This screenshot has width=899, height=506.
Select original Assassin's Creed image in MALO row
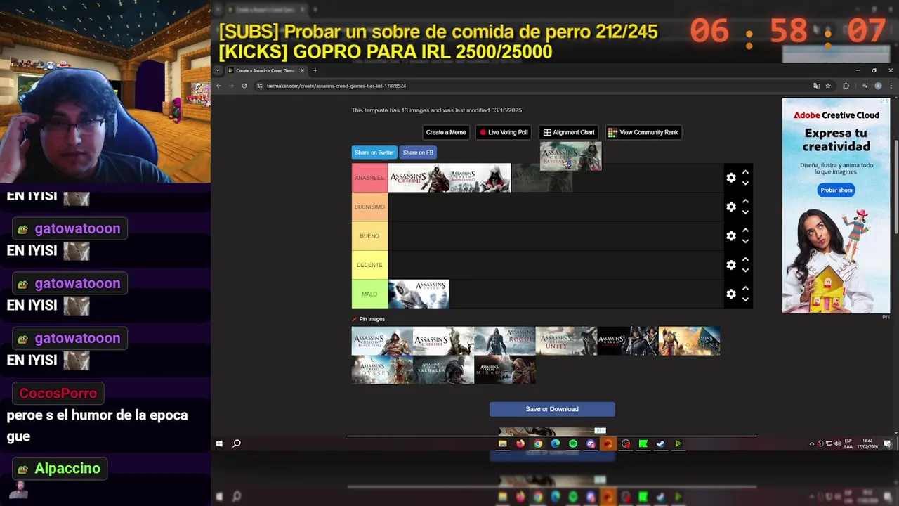(419, 294)
